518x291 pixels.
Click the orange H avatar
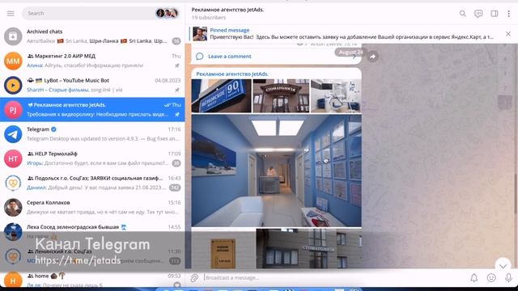tap(13, 280)
